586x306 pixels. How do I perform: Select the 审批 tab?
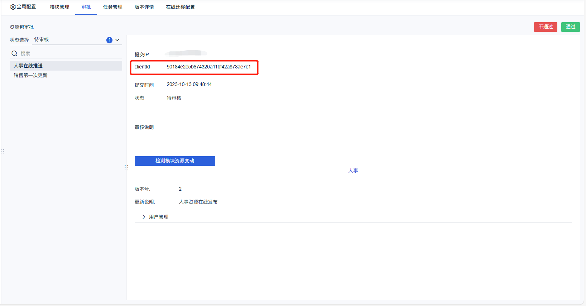coord(86,7)
